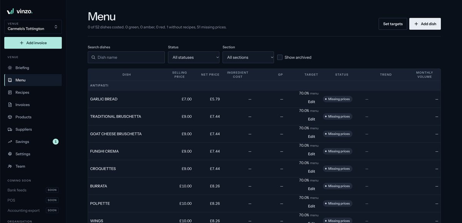Go to Briefing in the sidebar
This screenshot has width=462, height=223.
tap(33, 68)
